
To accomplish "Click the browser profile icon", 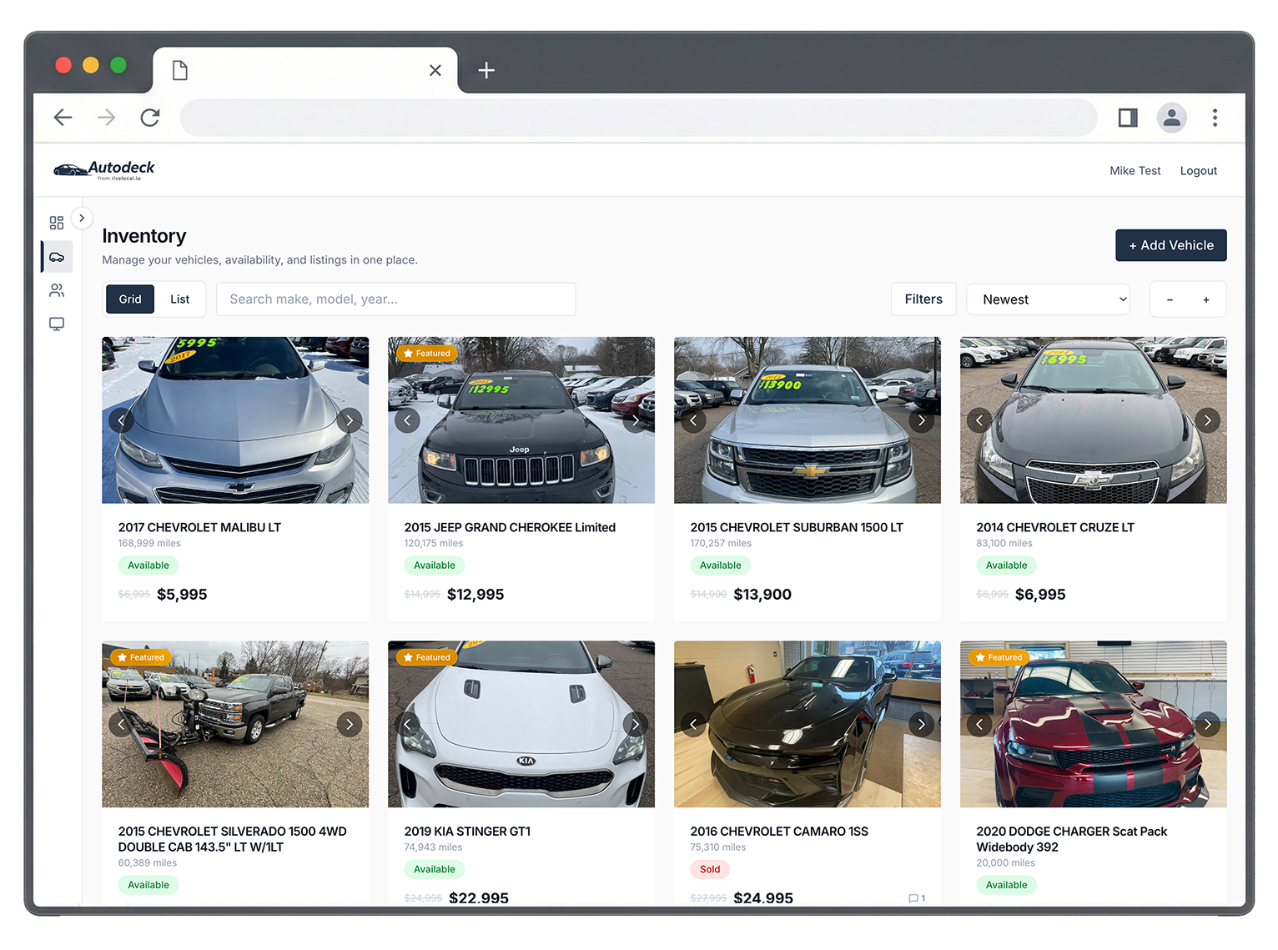I will (x=1171, y=118).
